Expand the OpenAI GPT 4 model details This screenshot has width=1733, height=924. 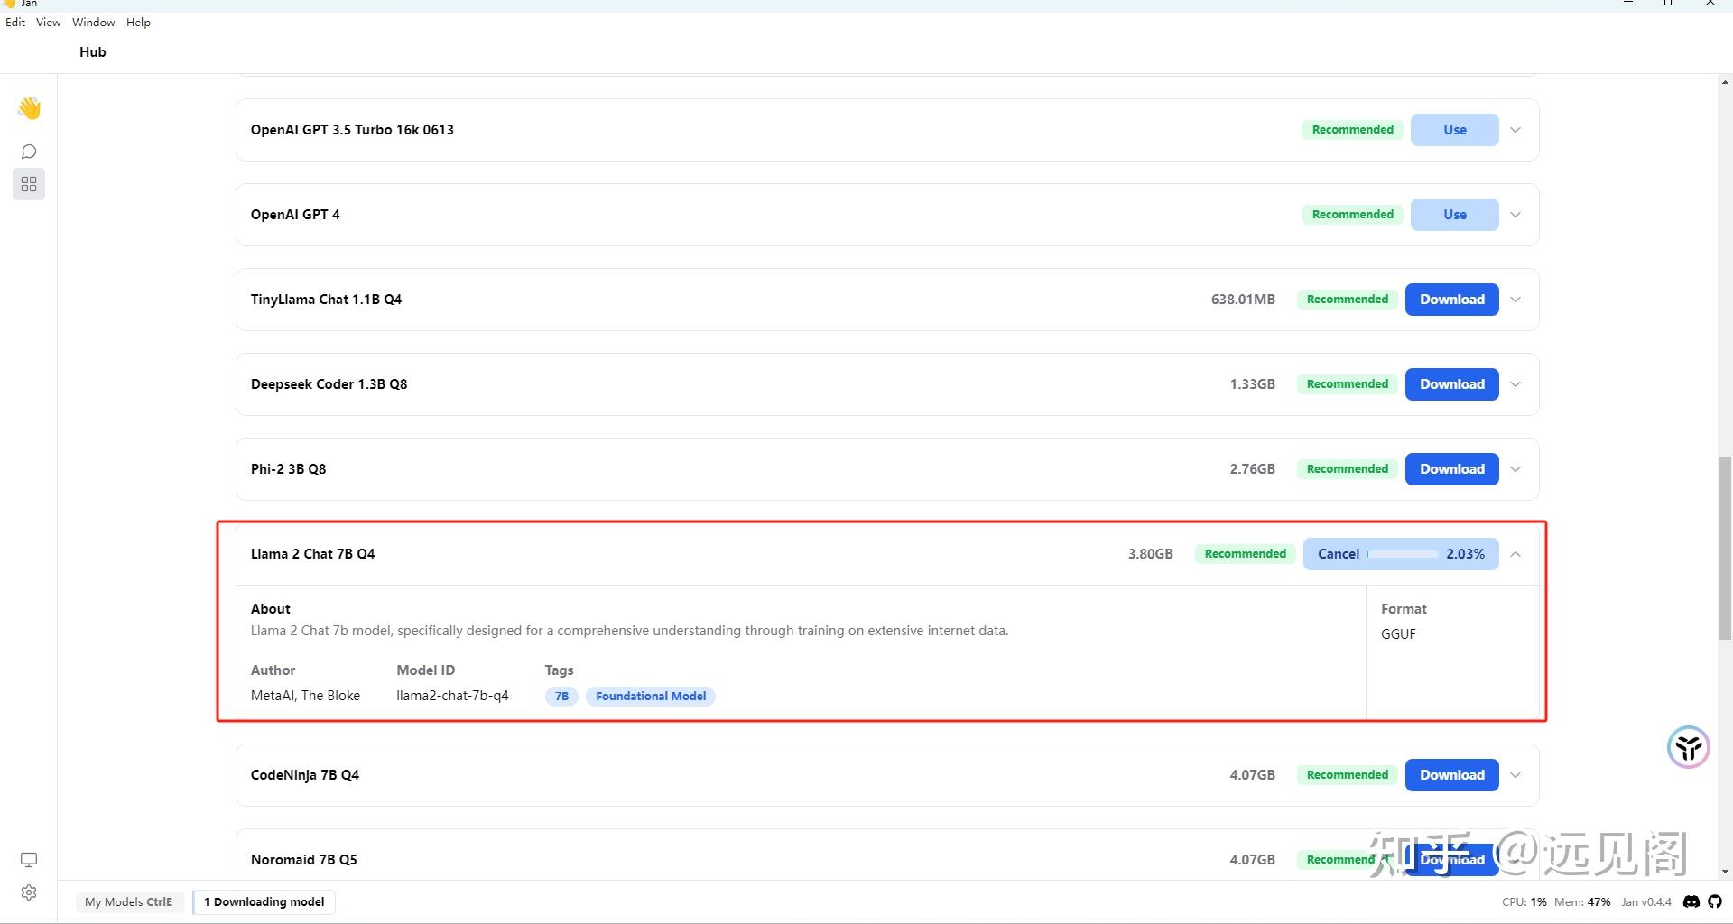click(x=1515, y=215)
